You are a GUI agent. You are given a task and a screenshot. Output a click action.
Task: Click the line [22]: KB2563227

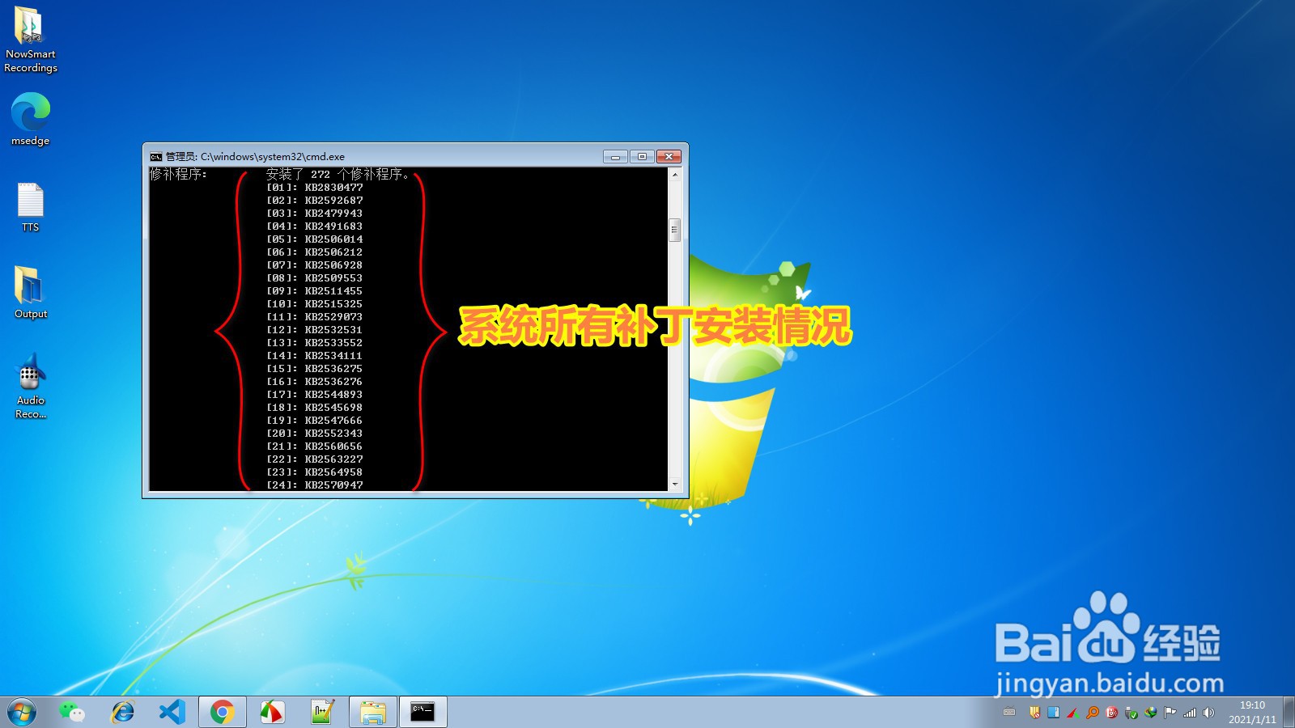tap(315, 459)
